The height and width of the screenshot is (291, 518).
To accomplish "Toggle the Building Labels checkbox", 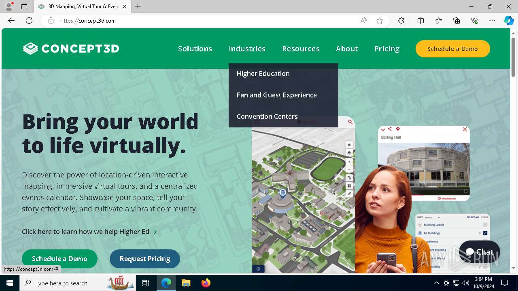I will click(x=485, y=225).
